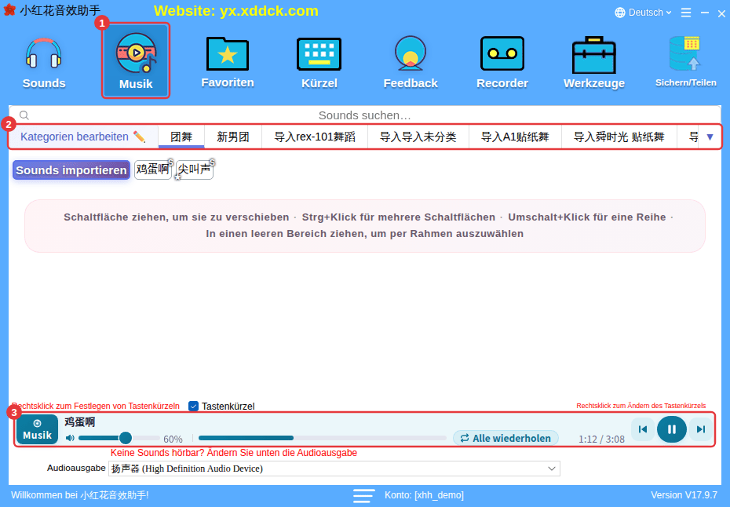
Task: Open the Recorder cassette tool
Action: click(502, 63)
